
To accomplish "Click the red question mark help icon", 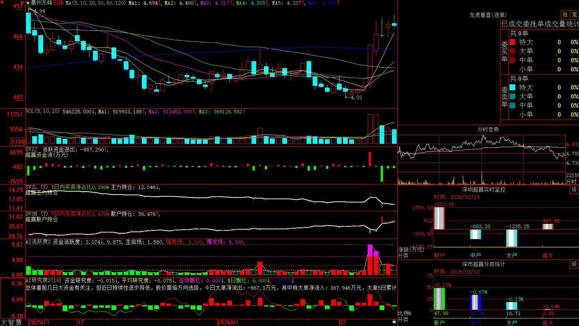I will coord(22,3).
